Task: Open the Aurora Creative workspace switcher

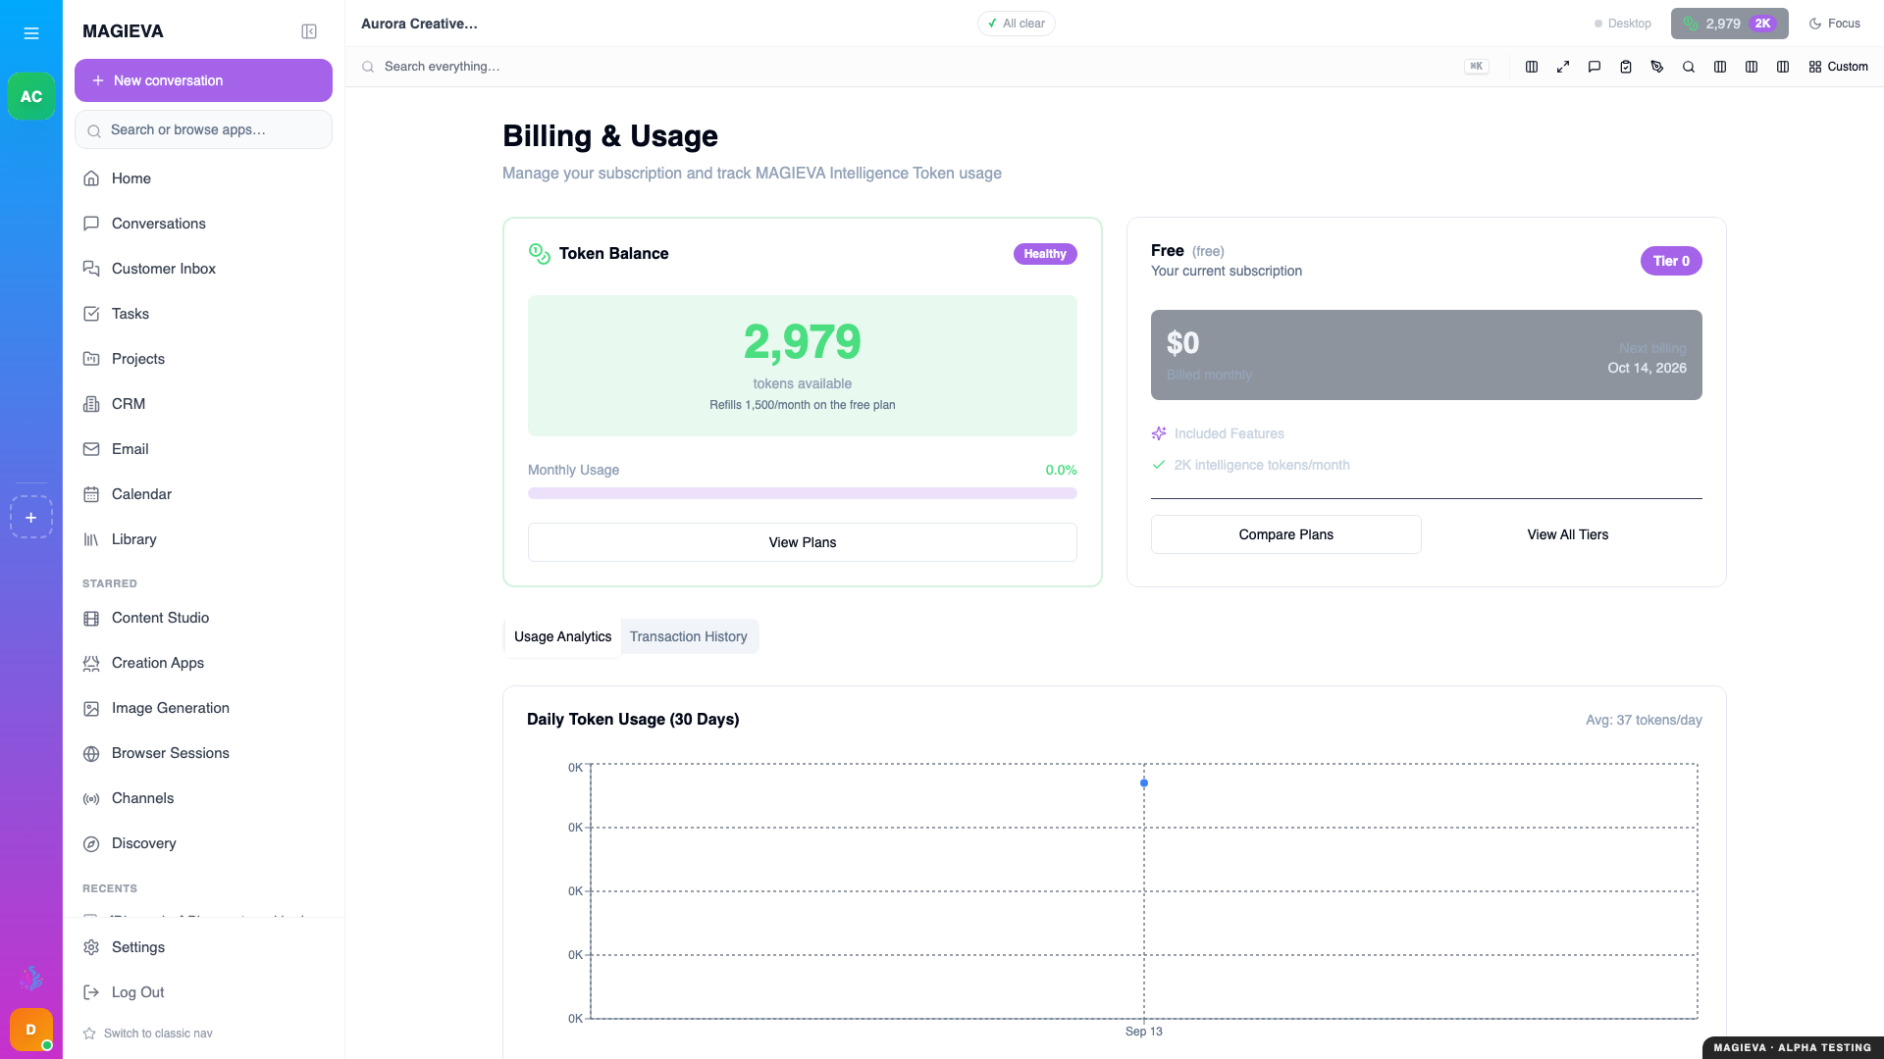Action: point(420,24)
